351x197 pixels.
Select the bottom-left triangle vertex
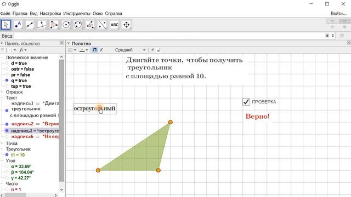pyautogui.click(x=98, y=170)
